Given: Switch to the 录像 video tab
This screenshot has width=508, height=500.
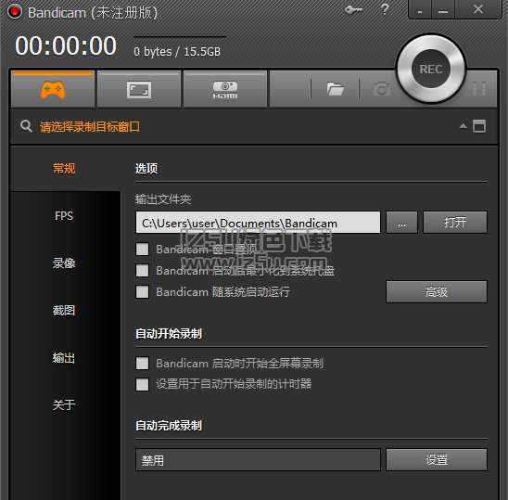Looking at the screenshot, I should coord(64,263).
